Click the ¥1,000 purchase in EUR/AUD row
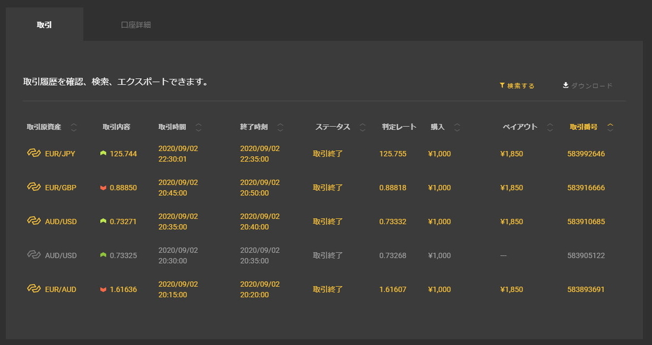652x345 pixels. [440, 289]
